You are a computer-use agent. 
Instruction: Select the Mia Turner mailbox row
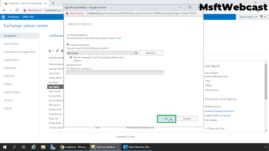click(x=56, y=105)
